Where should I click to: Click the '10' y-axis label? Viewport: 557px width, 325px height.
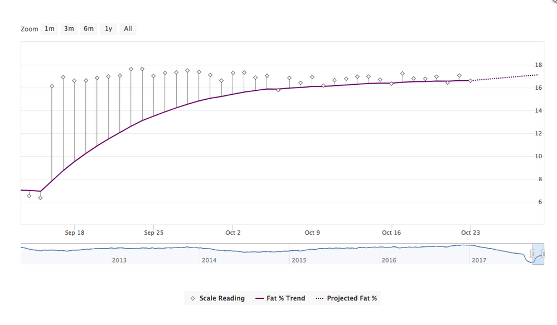[539, 156]
